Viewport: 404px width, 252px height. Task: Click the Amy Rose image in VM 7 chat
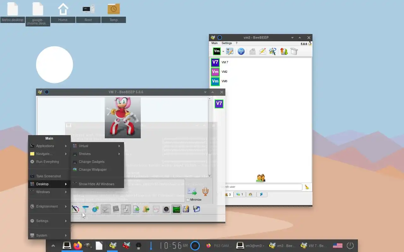(x=123, y=117)
